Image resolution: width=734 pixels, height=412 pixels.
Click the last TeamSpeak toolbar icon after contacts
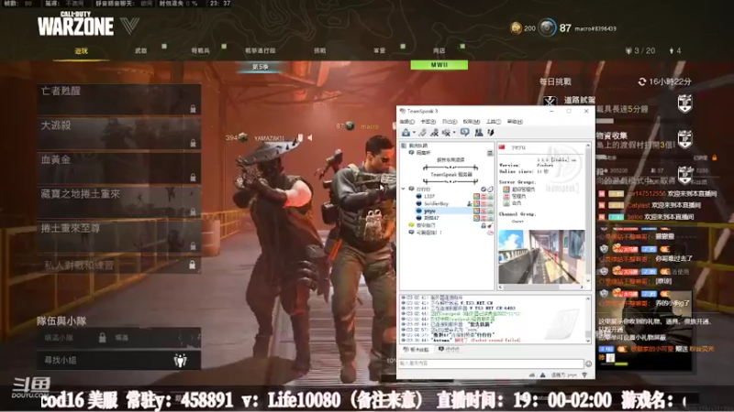[x=491, y=133]
